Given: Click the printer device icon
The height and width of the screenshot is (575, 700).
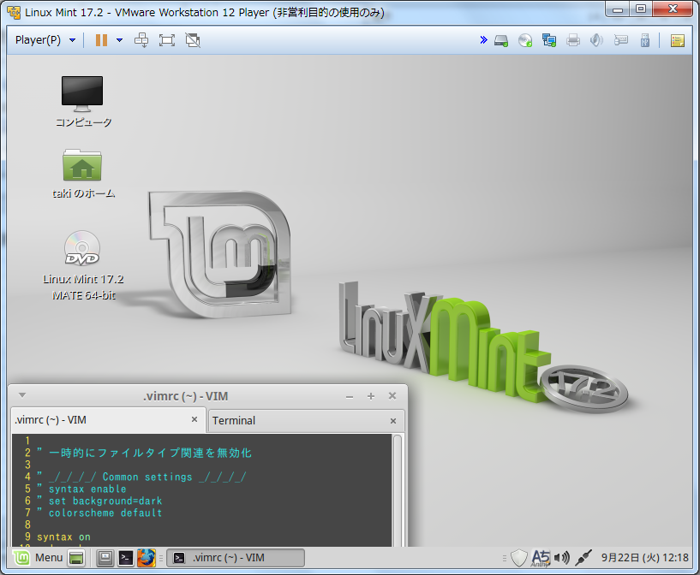Looking at the screenshot, I should tap(573, 40).
